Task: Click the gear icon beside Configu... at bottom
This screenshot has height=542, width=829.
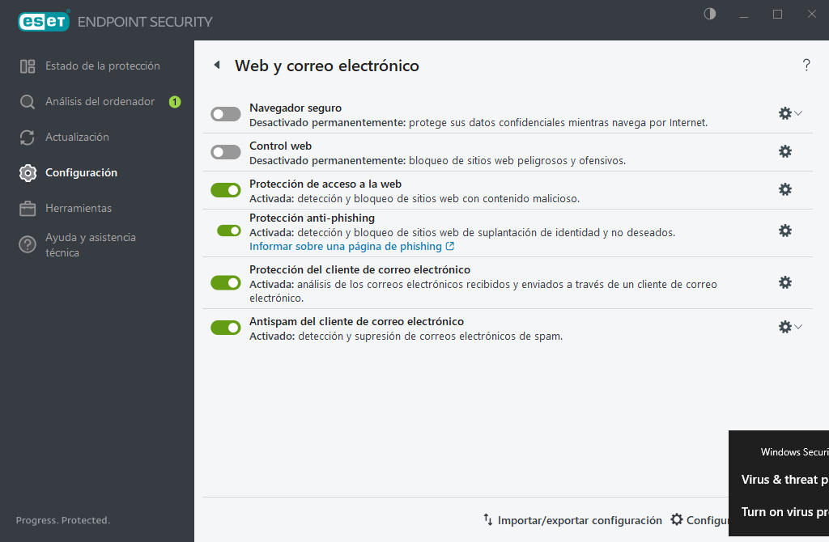Action: [677, 520]
